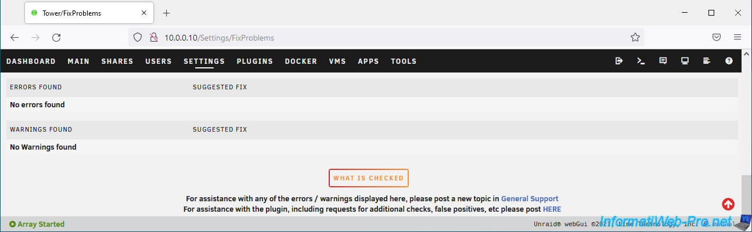Open the HERE plugin support link

coord(552,209)
